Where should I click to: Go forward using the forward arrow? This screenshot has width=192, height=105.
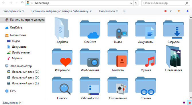pyautogui.click(x=11, y=3)
